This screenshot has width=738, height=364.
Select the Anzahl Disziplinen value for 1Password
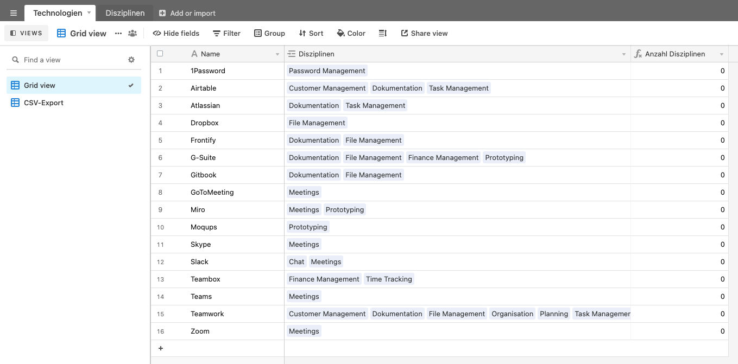[x=679, y=71]
